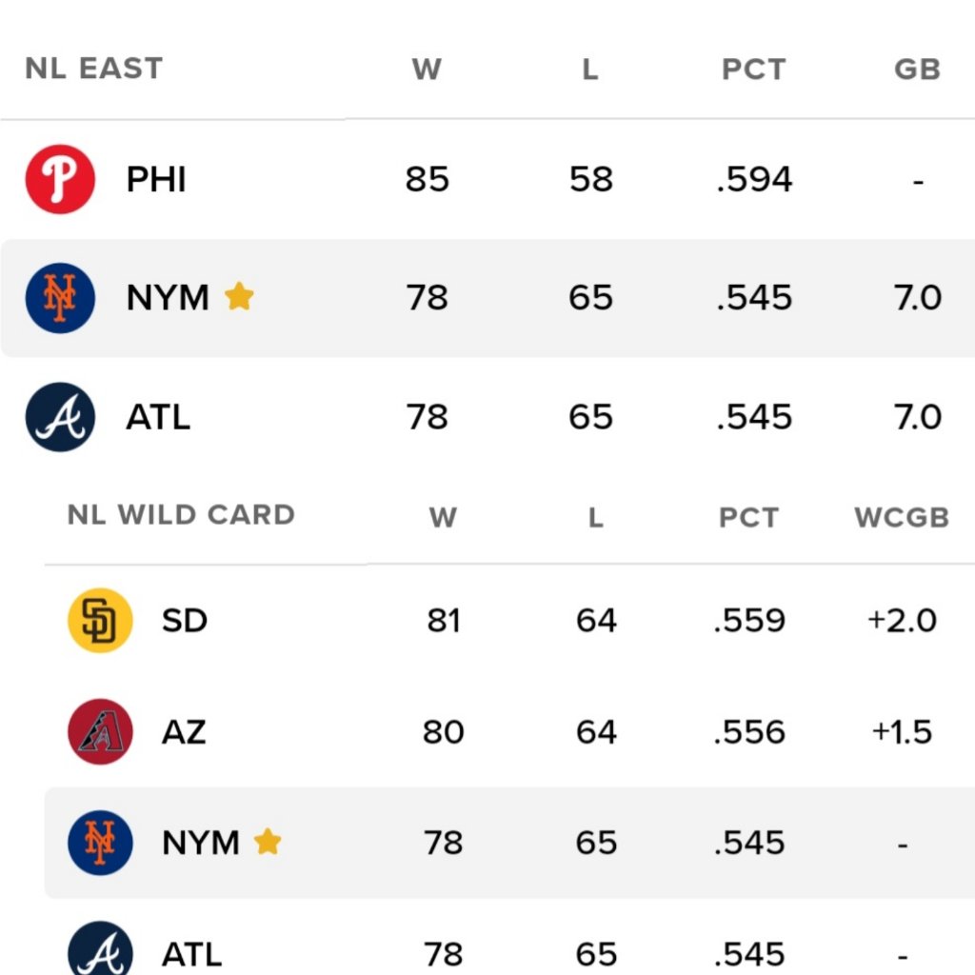
Task: Sort NL East by the GB column header
Action: pos(917,70)
